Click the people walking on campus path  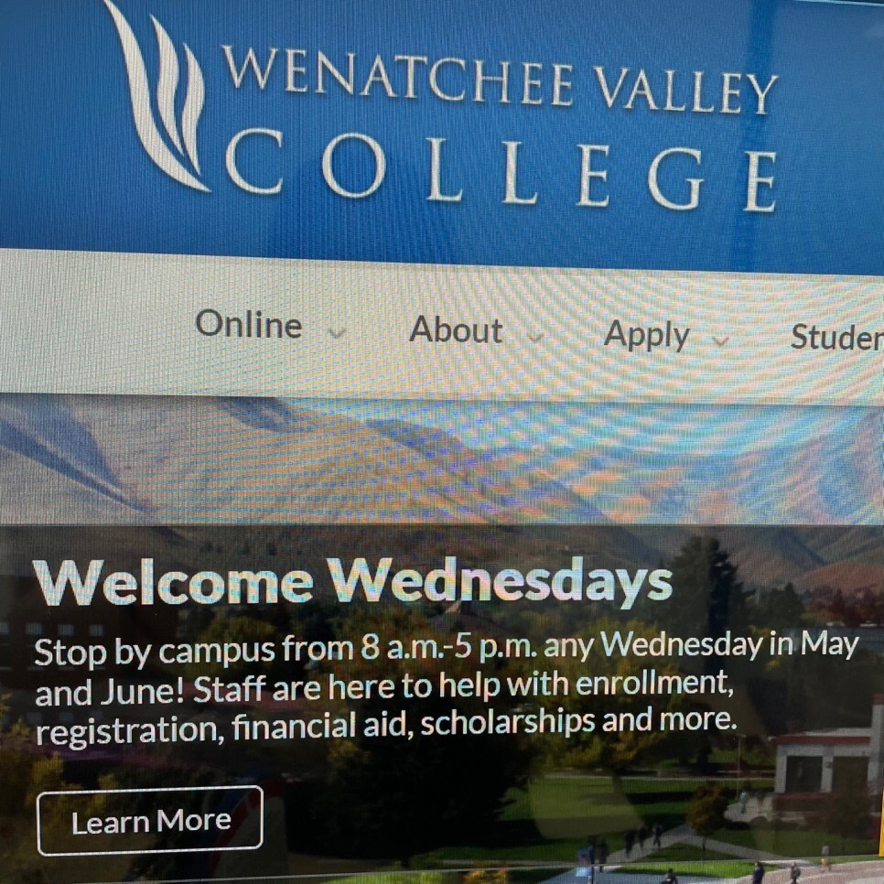tap(642, 840)
